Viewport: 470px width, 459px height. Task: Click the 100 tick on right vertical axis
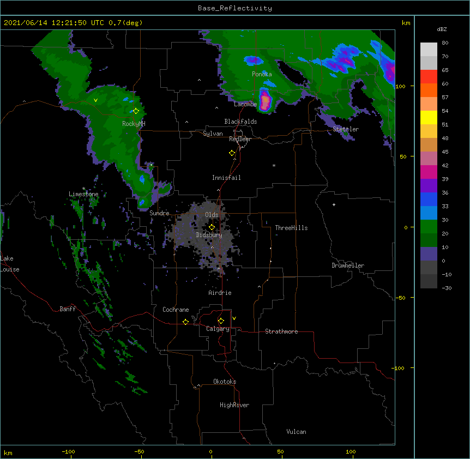tap(400, 86)
